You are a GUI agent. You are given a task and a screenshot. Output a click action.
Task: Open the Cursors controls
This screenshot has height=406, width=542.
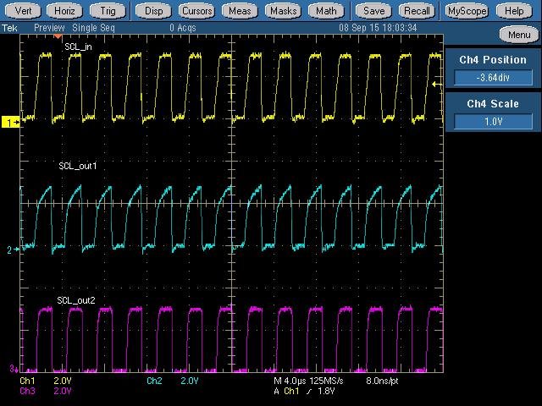point(197,11)
